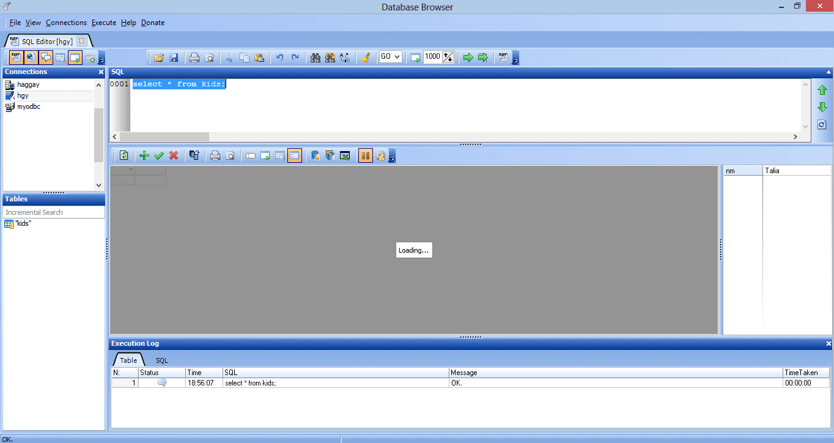
Task: Toggle the highlighted record view button in grid toolbar
Action: tap(295, 156)
